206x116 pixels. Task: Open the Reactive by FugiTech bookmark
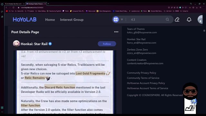click(54, 11)
